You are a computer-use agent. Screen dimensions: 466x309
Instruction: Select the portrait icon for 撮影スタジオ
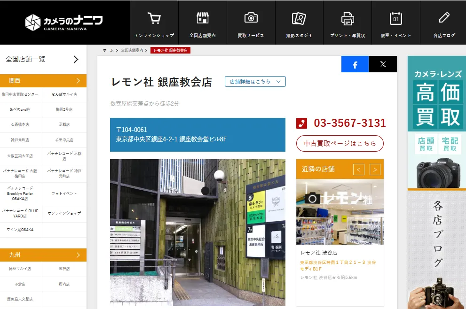coord(299,18)
